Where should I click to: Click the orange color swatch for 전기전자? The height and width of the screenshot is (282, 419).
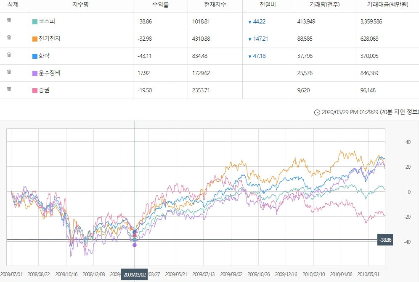pyautogui.click(x=35, y=39)
